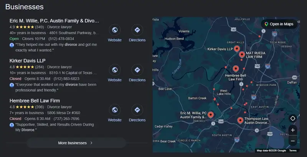Zoom in on the map

pos(293,130)
